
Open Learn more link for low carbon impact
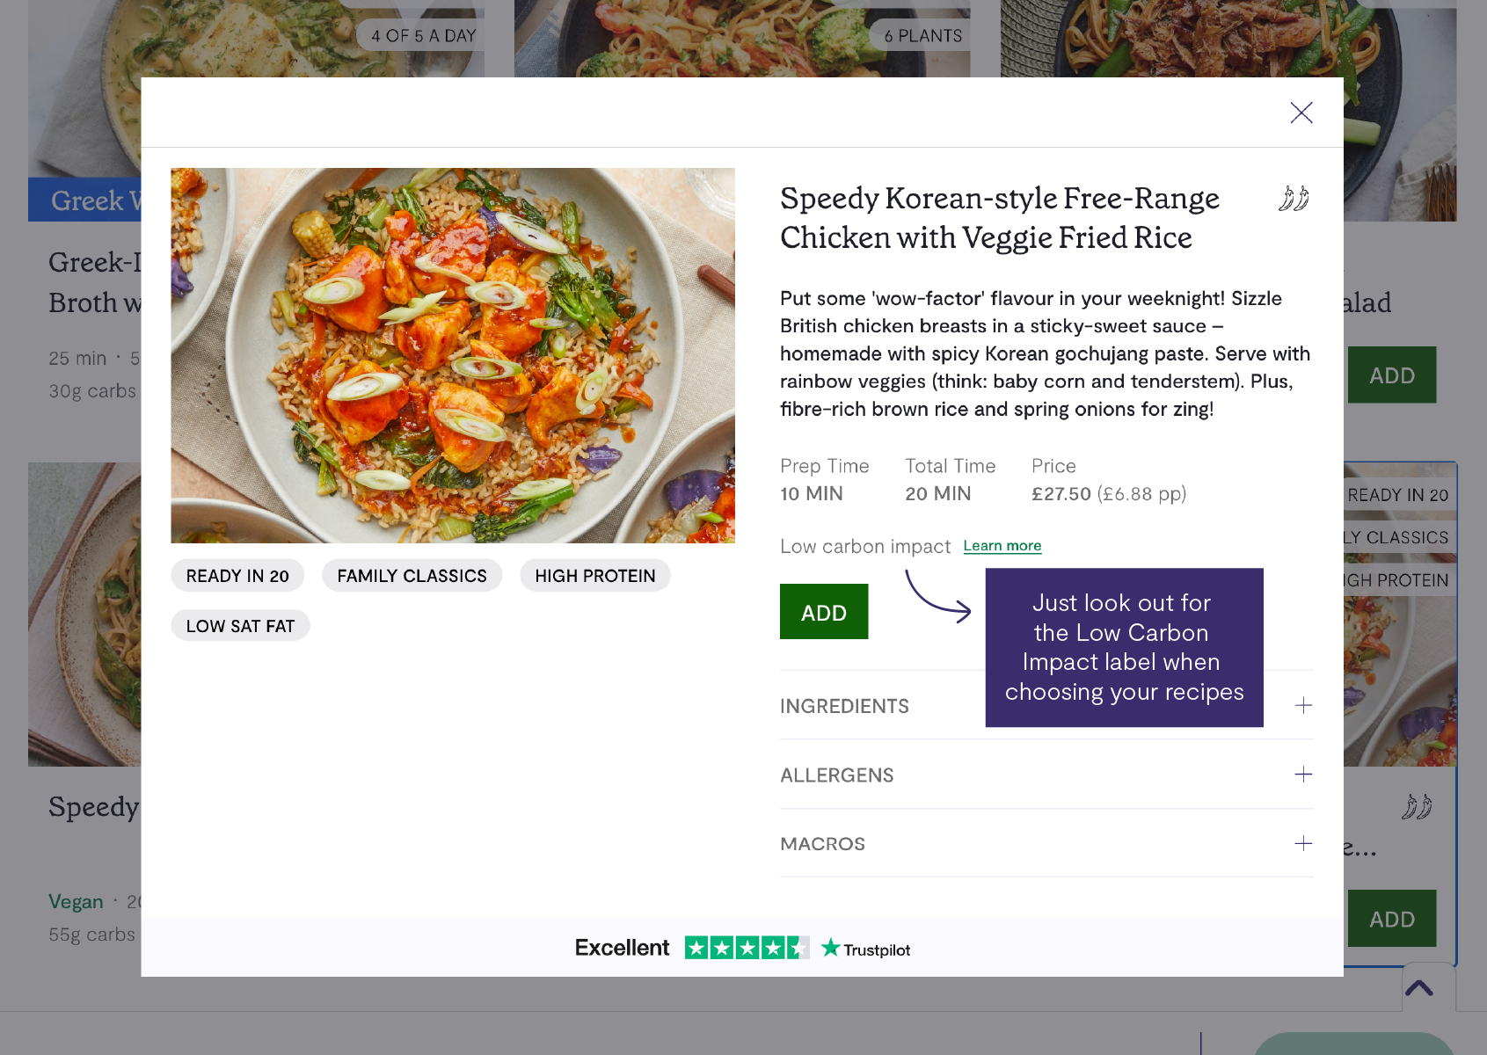tap(1002, 546)
